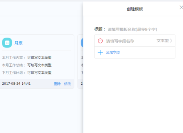Click the blue plus icon for adding field

pyautogui.click(x=100, y=53)
